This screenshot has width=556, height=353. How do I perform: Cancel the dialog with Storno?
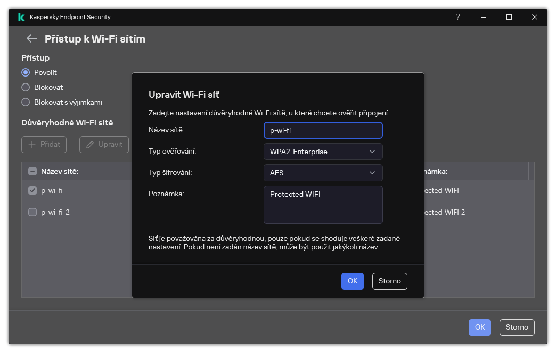click(389, 281)
